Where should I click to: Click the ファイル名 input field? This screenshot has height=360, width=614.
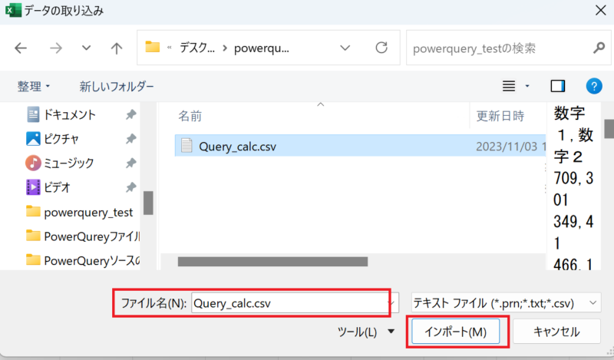point(288,303)
